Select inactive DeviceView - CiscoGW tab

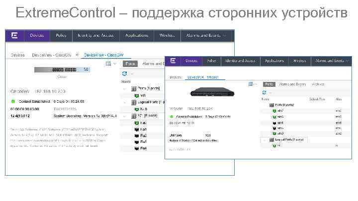point(52,55)
